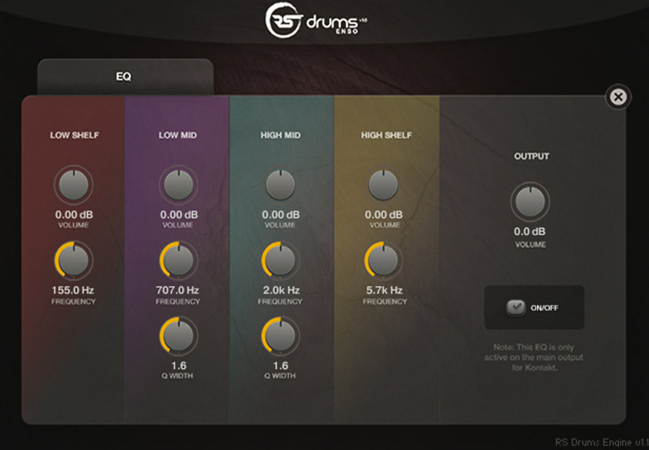Toggle the EQ ON/OFF checkbox
Image resolution: width=649 pixels, height=450 pixels.
click(516, 307)
